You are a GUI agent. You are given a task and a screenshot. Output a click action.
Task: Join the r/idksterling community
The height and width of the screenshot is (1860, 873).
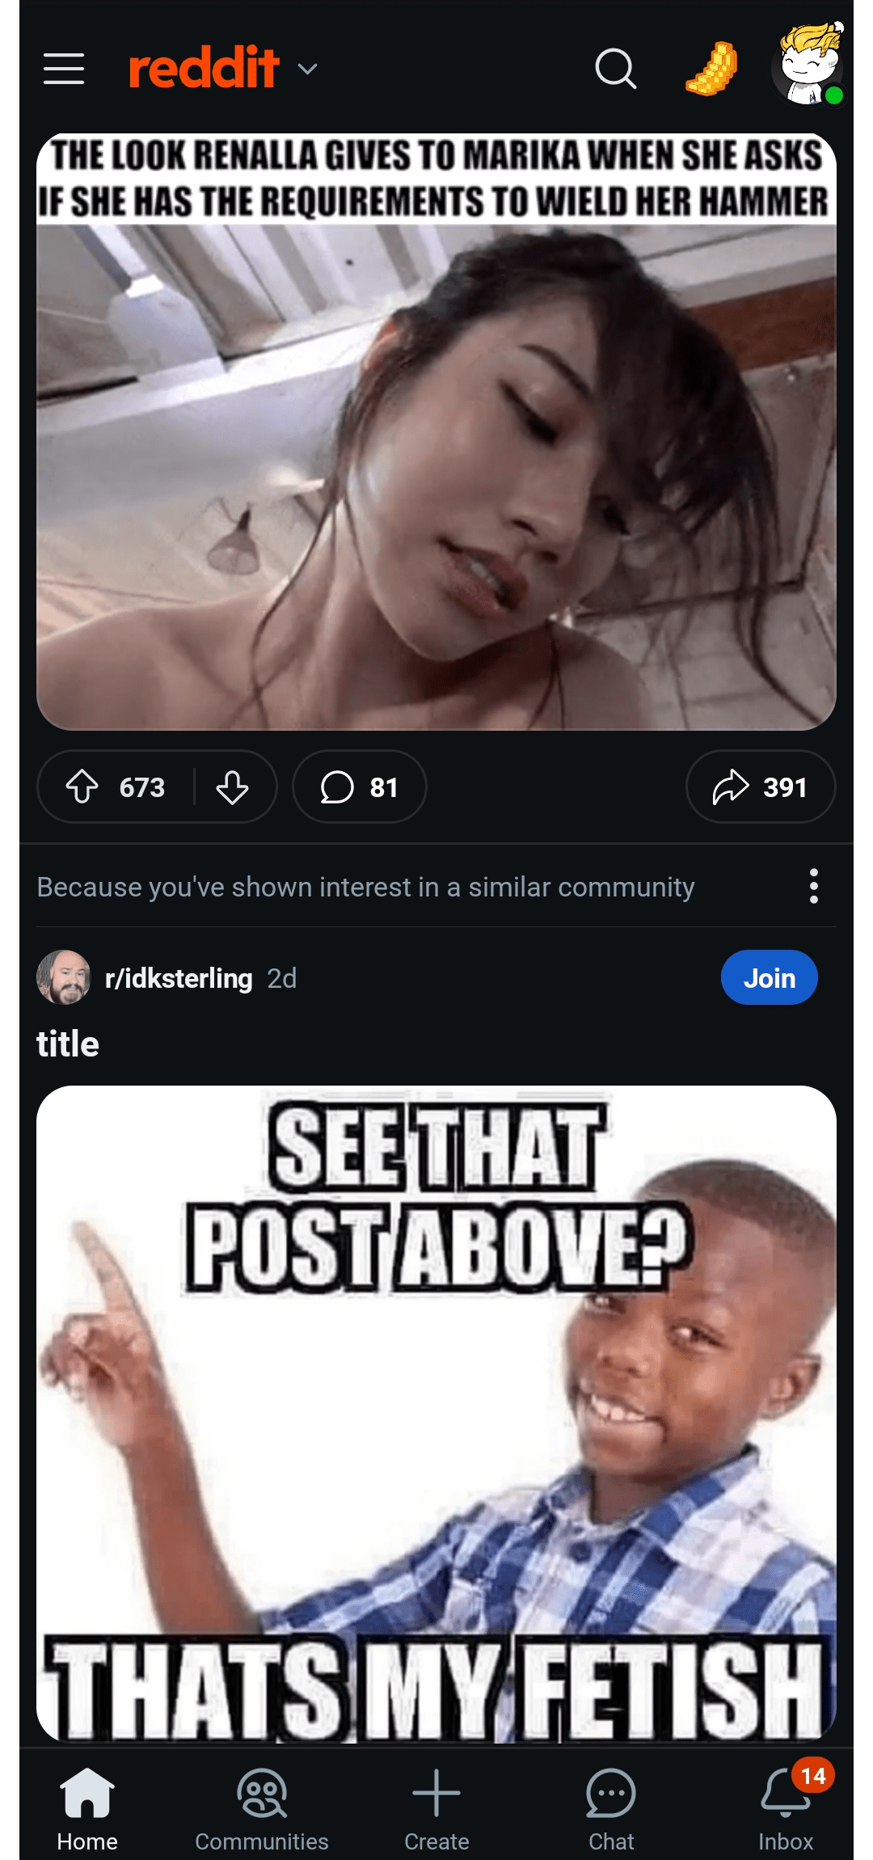[769, 977]
